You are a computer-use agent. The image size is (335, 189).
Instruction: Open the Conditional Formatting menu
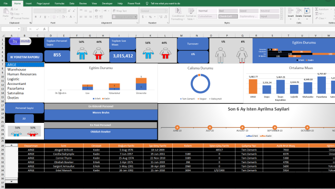178,14
